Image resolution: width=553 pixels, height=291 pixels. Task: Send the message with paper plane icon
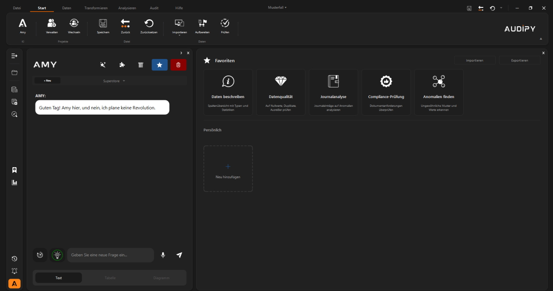[x=179, y=255]
